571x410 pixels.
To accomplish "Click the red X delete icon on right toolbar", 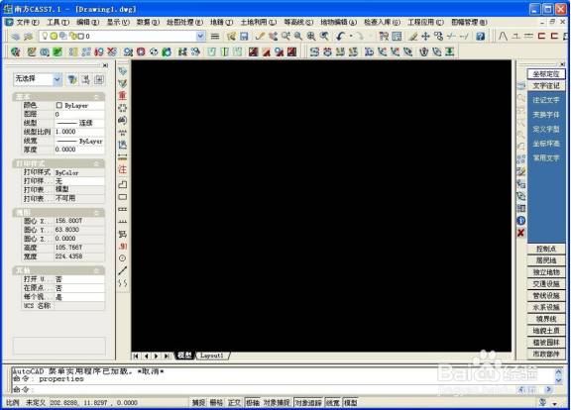I will [521, 233].
